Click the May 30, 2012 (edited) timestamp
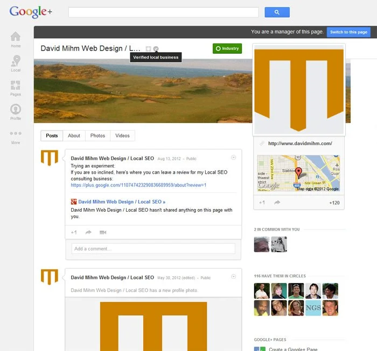377x351 pixels. pos(176,278)
